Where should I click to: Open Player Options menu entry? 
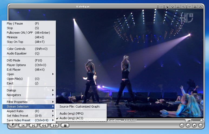click(x=29, y=65)
